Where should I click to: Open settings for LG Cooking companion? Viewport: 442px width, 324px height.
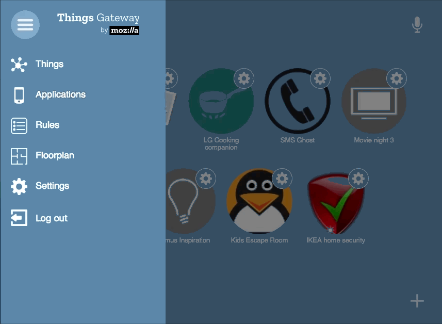tap(244, 78)
